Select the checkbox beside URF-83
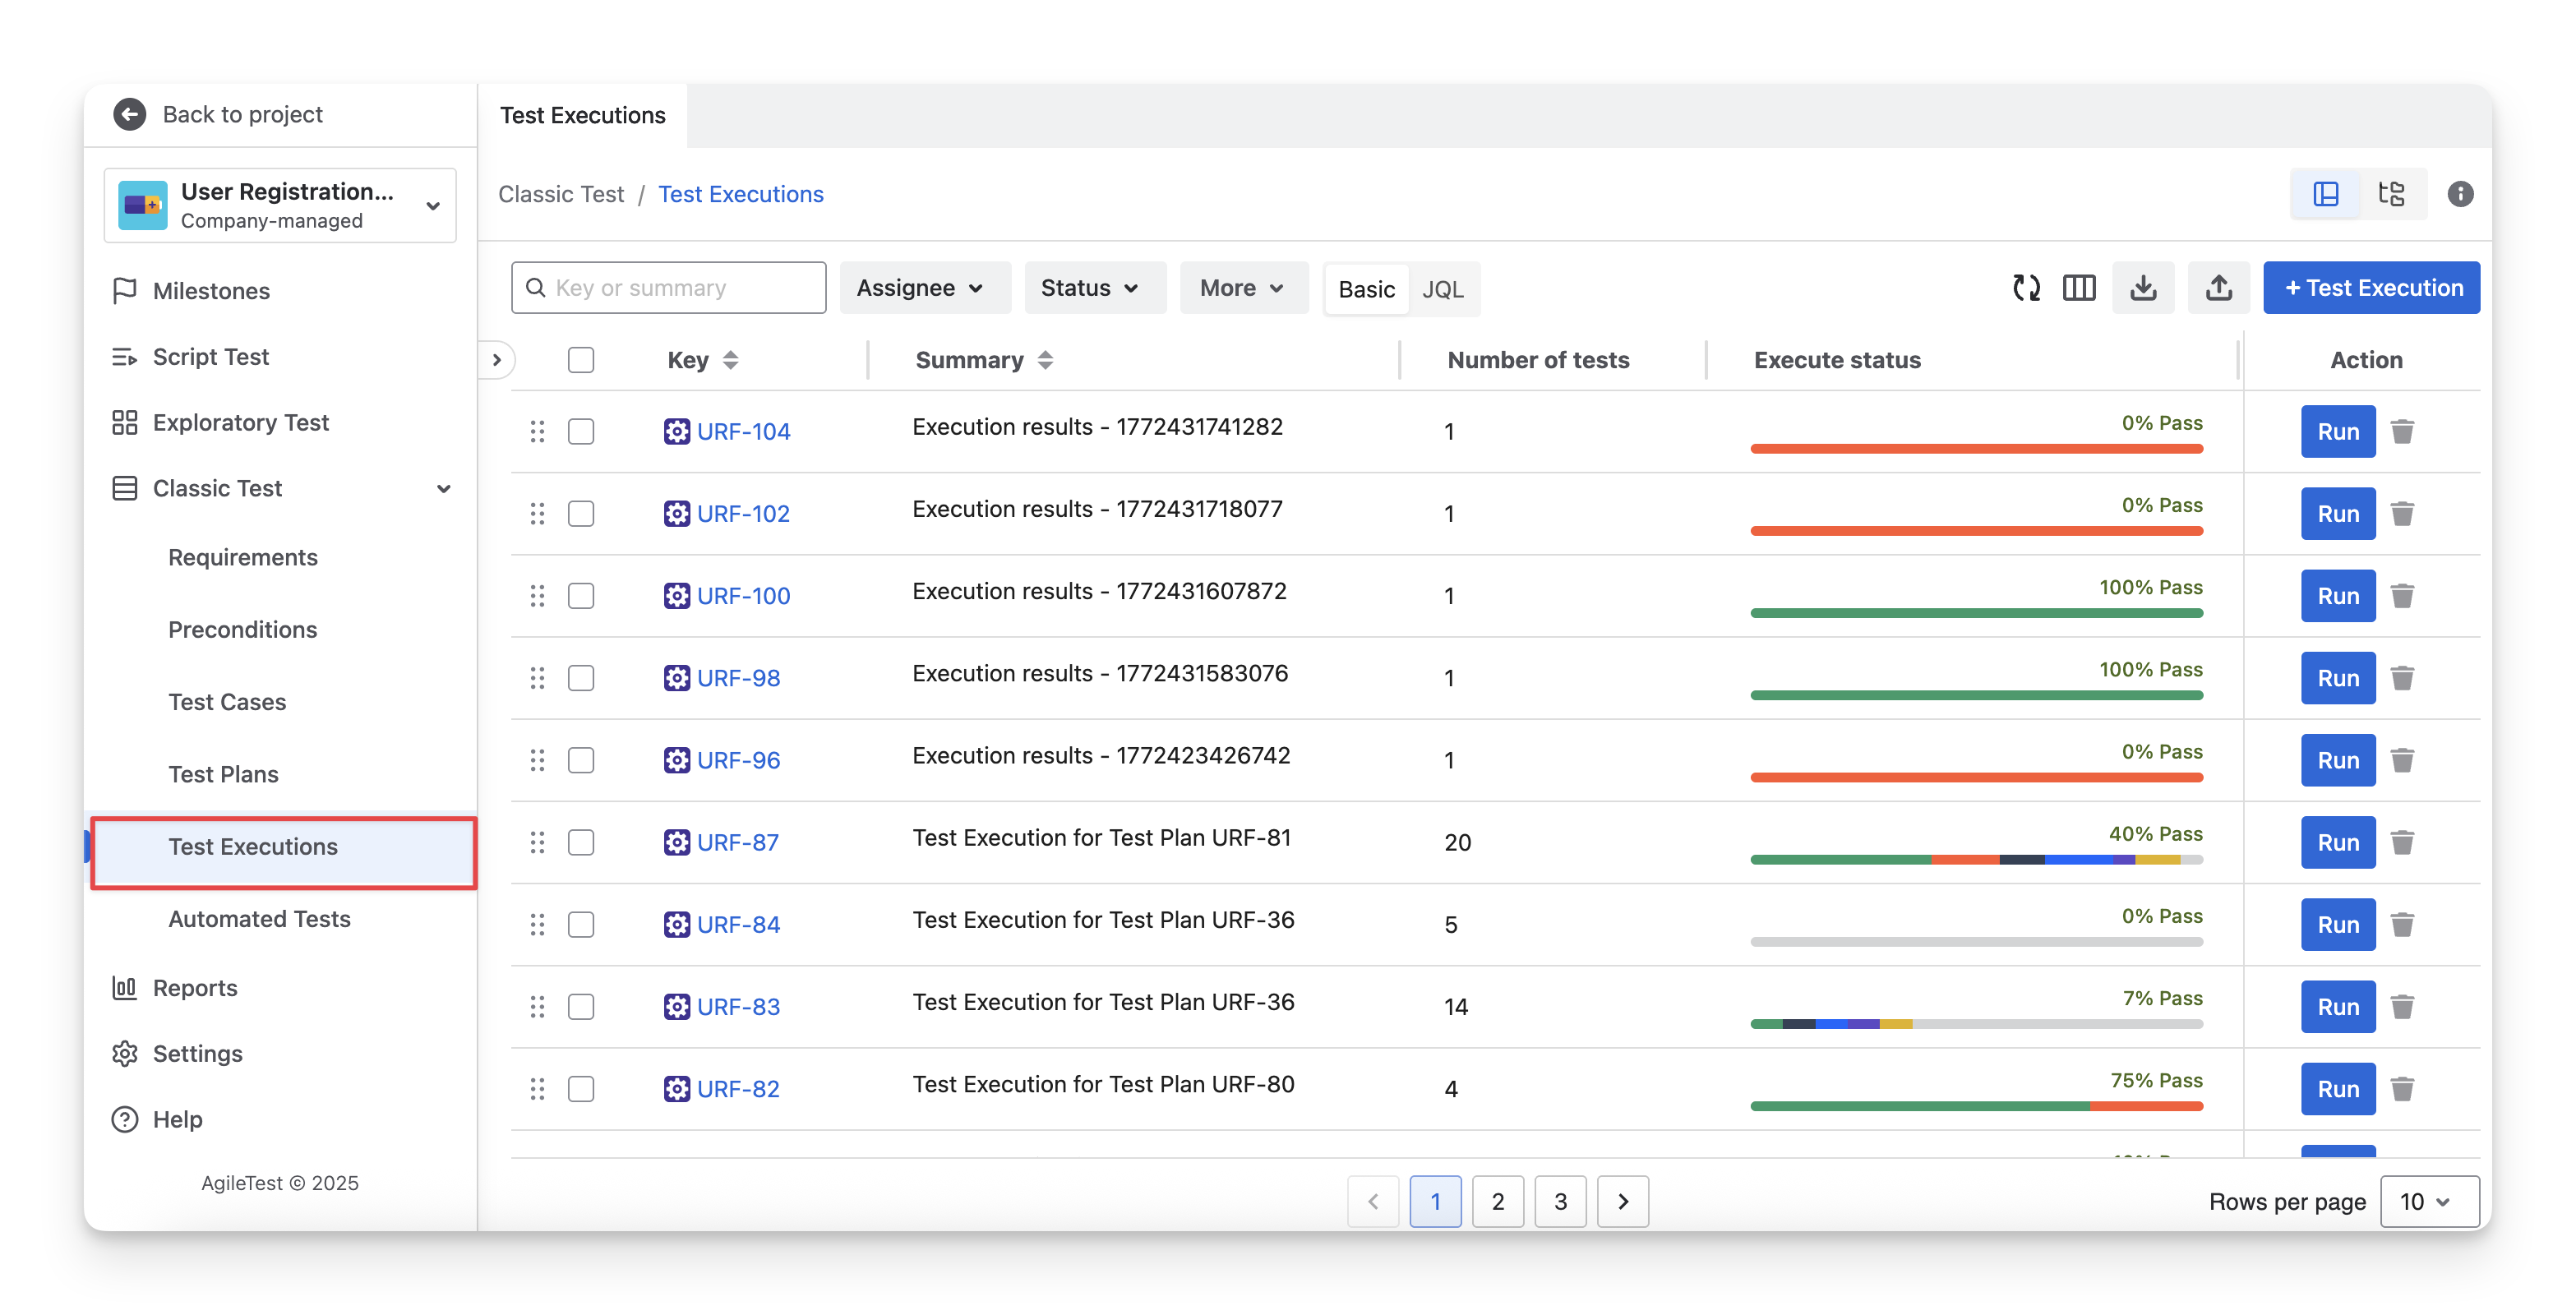Screen dimensions: 2576x1315 pos(581,1007)
